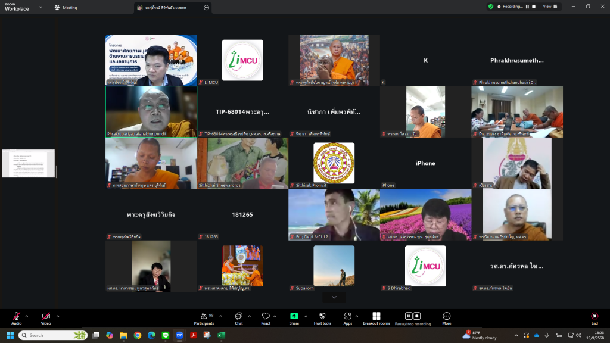Open the Participants panel
The width and height of the screenshot is (610, 343).
(204, 319)
